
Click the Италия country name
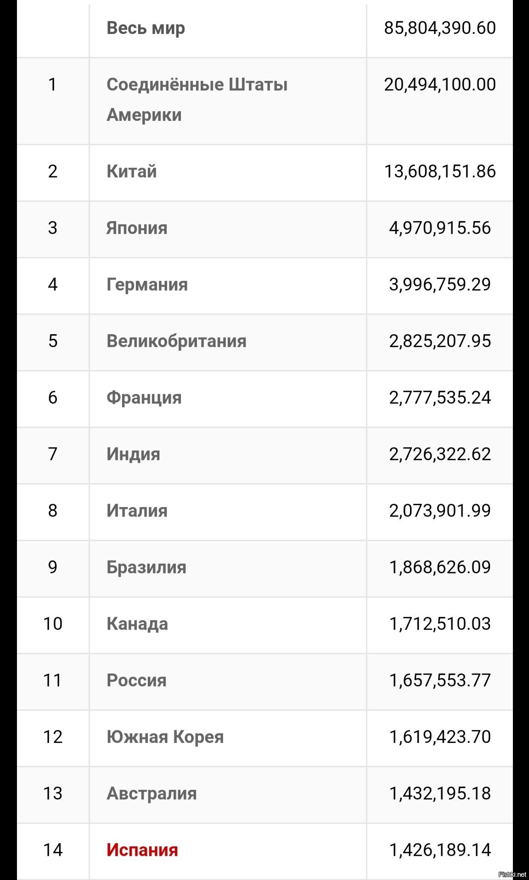137,511
